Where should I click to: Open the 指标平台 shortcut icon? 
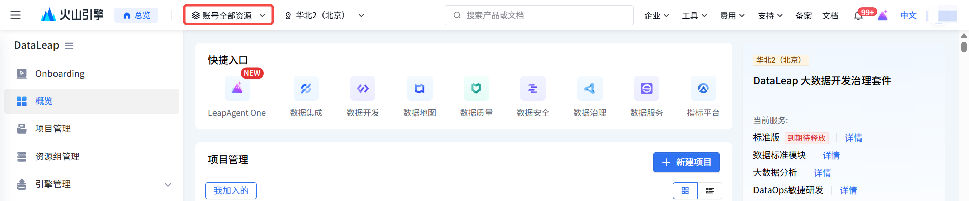[703, 89]
